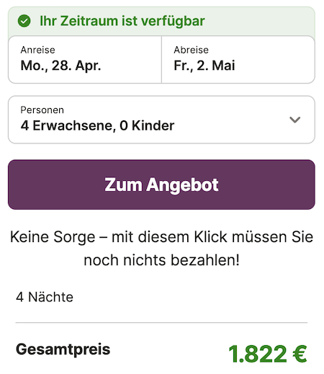Expand the Personen dropdown chevron
The image size is (324, 374).
click(294, 120)
